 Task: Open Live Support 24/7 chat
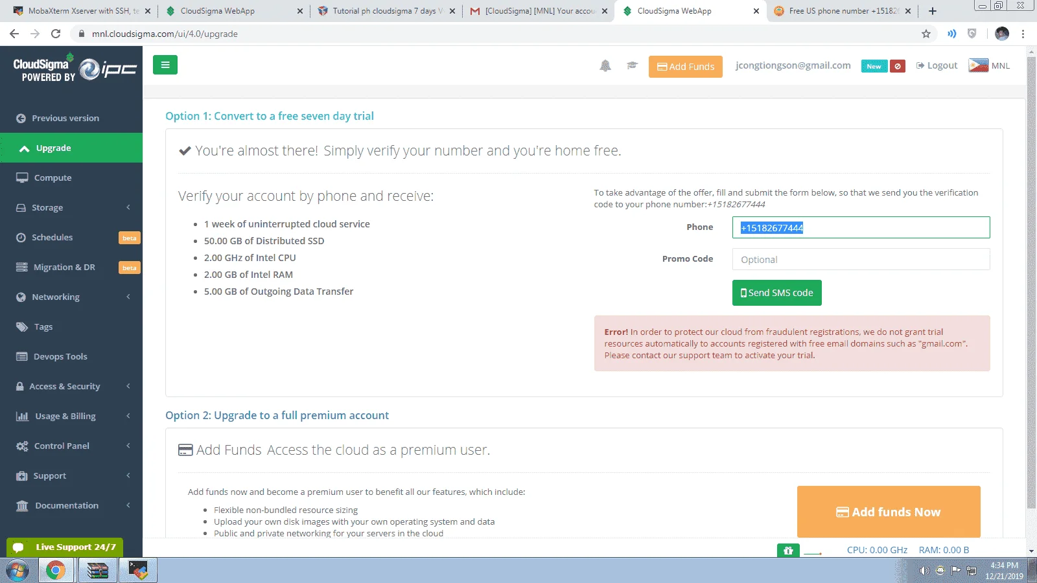click(65, 547)
